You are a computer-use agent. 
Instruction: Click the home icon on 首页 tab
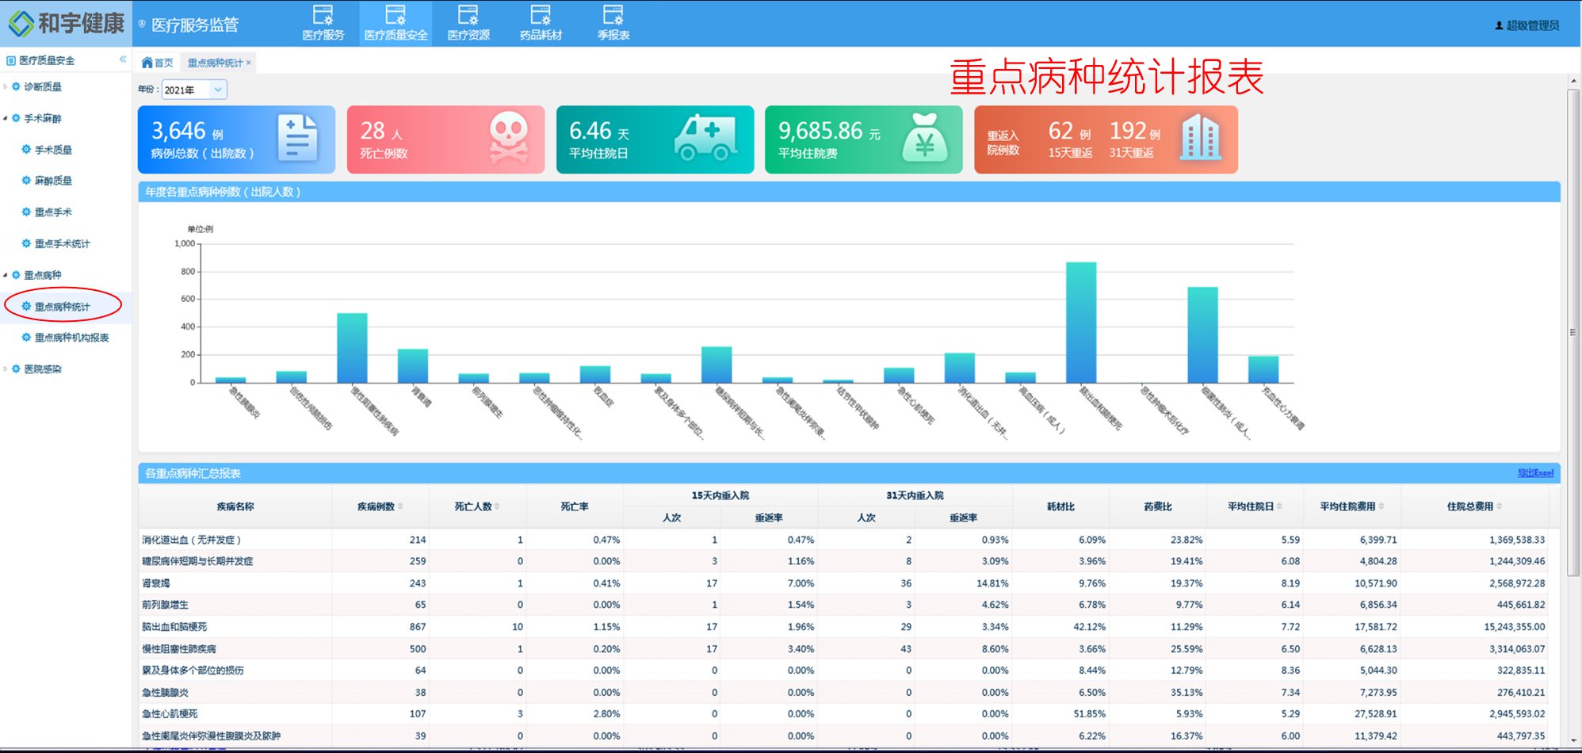point(147,63)
